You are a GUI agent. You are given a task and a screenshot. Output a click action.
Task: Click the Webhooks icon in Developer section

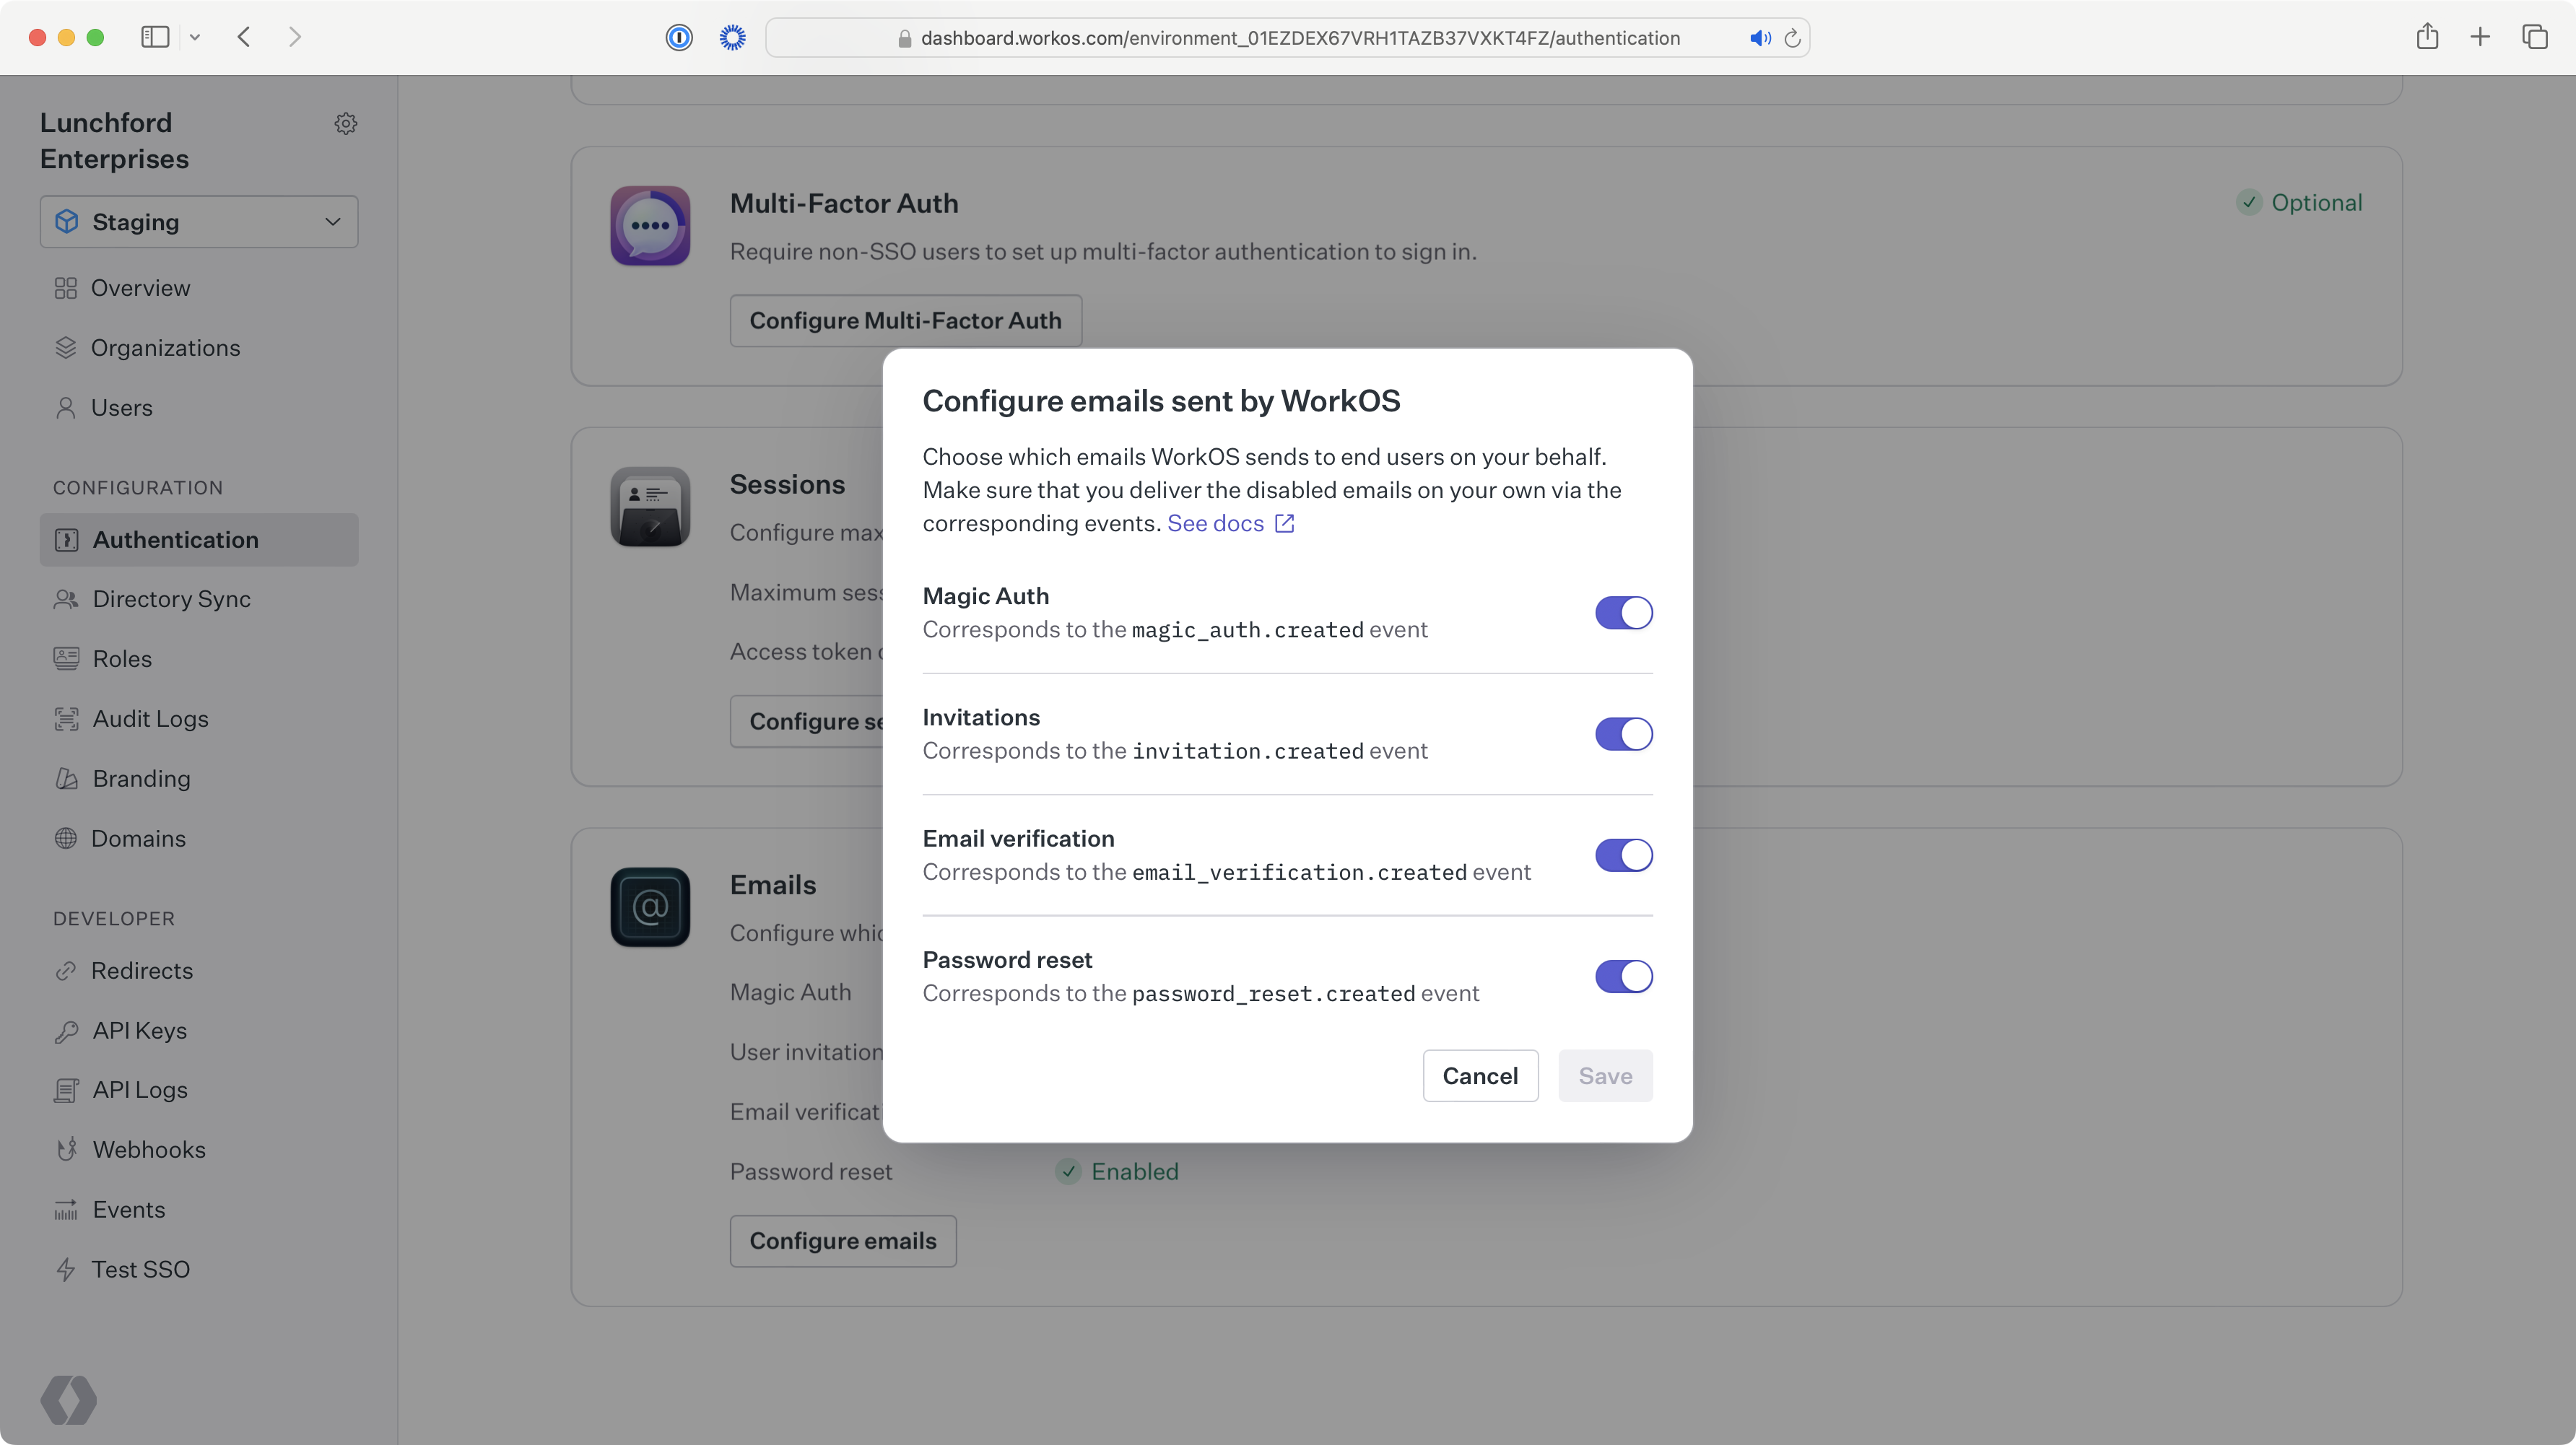click(x=66, y=1149)
